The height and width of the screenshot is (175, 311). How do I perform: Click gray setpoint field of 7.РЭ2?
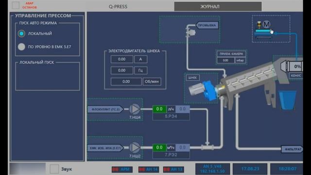pos(182,148)
